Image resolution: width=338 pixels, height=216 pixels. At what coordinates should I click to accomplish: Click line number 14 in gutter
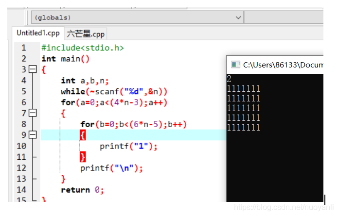click(x=21, y=190)
